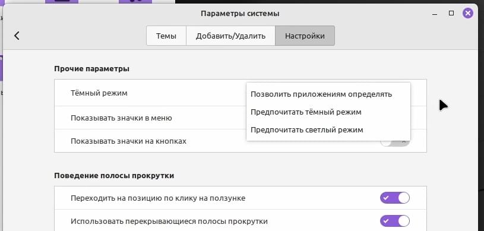Open the Добавить/Удалить tab
This screenshot has width=484, height=231.
pos(230,36)
